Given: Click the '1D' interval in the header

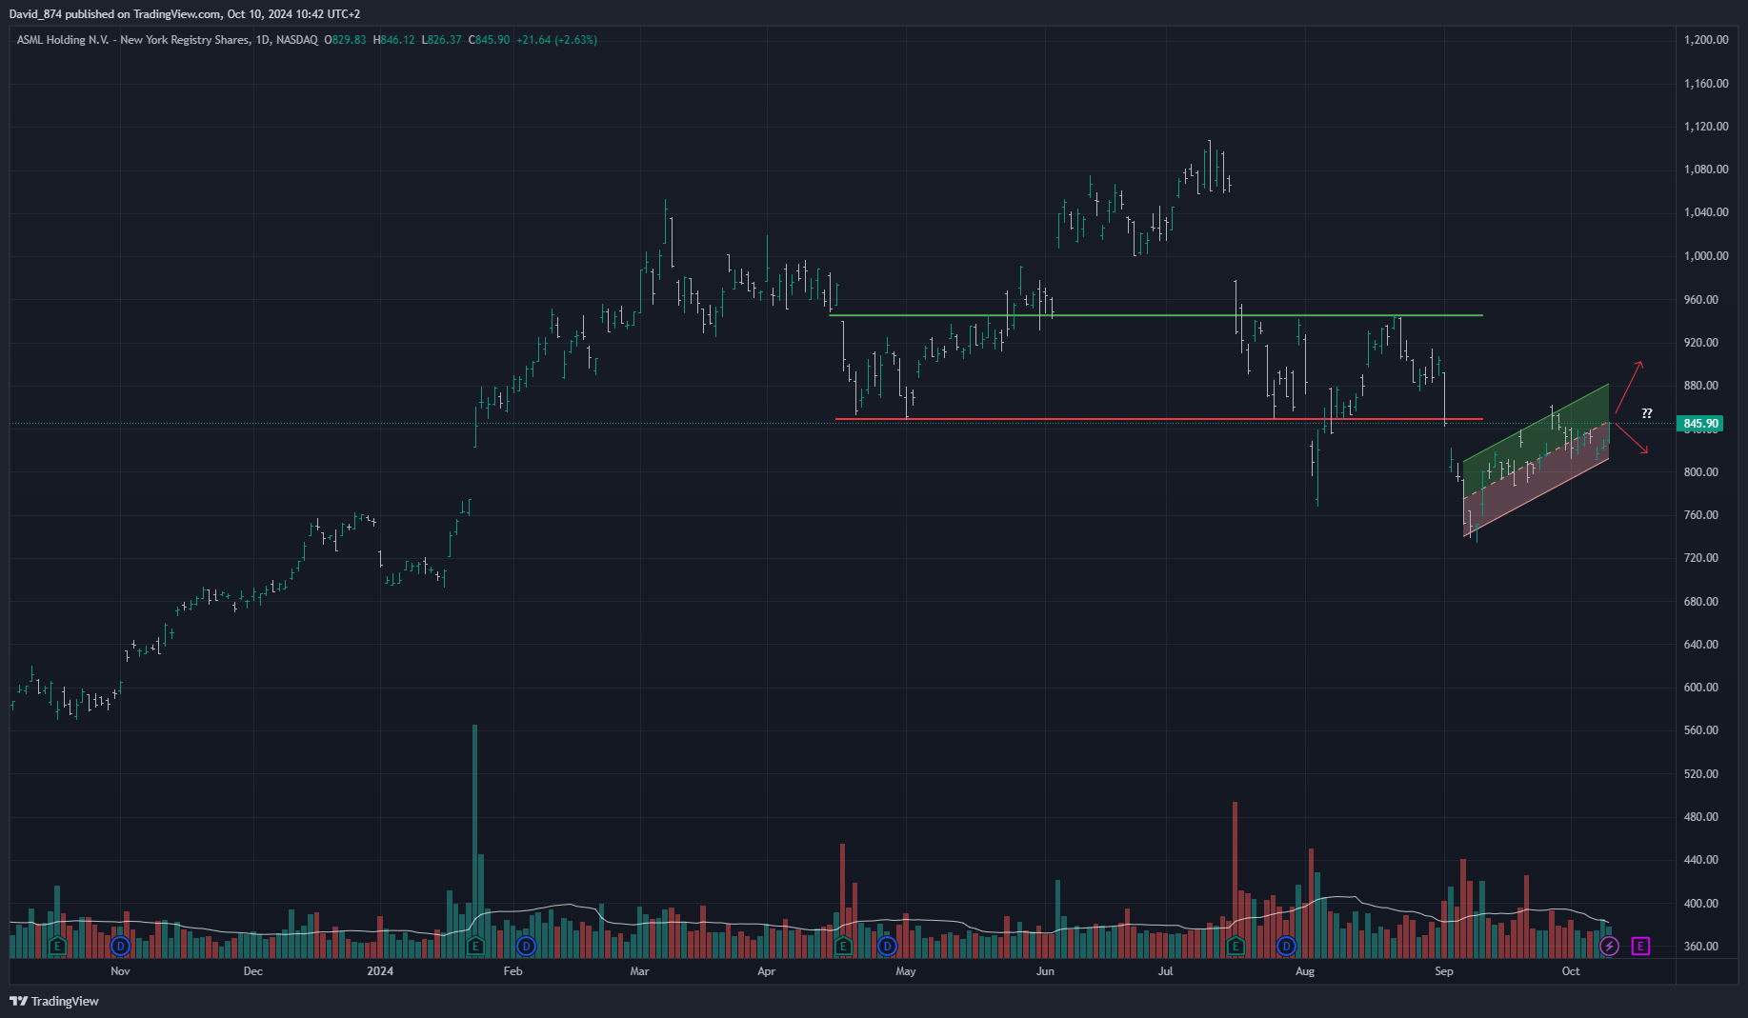Looking at the screenshot, I should (263, 40).
